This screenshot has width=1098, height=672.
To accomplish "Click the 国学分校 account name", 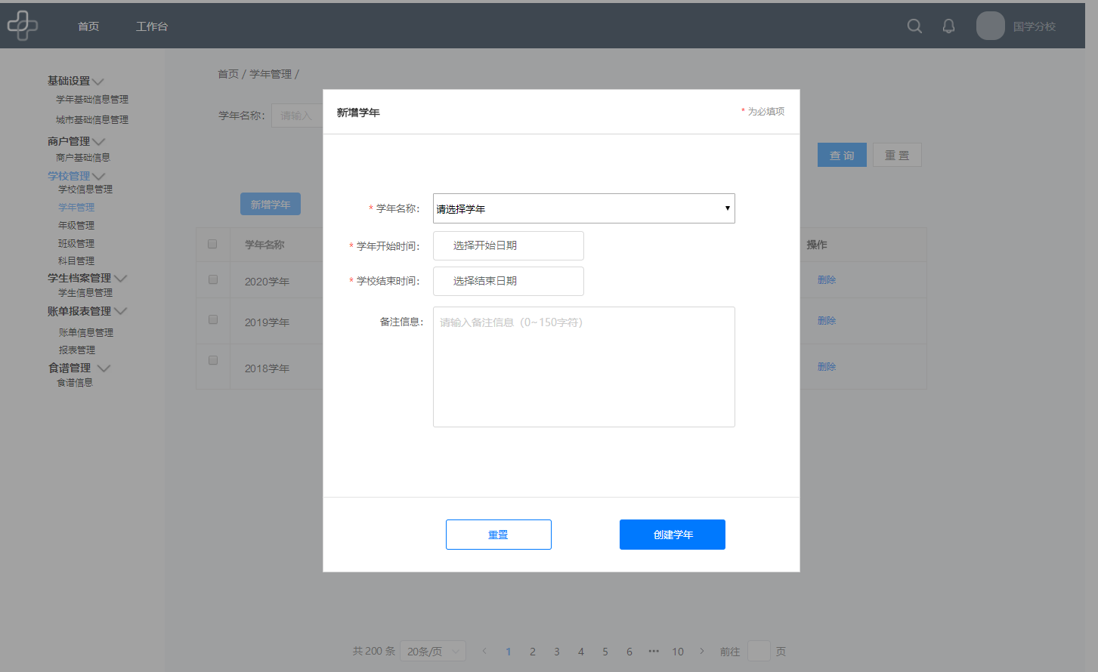I will coord(1035,26).
